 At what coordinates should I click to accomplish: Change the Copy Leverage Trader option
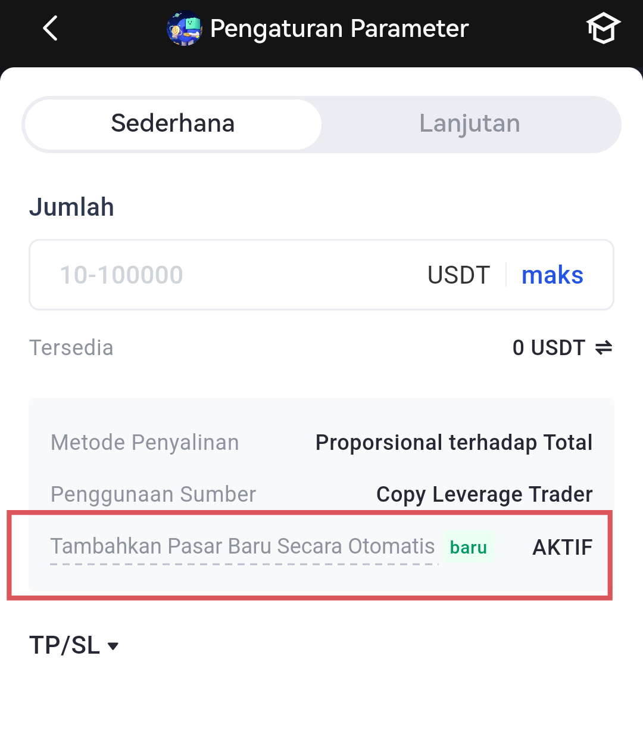(484, 495)
